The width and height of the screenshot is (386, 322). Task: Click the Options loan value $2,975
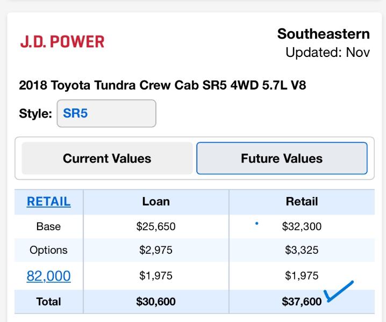click(156, 250)
